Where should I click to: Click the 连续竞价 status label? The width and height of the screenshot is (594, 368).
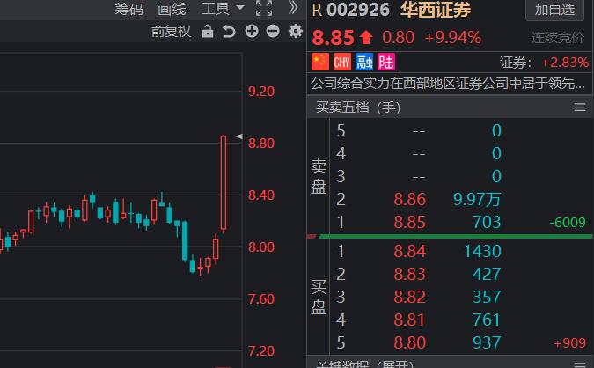click(x=558, y=38)
